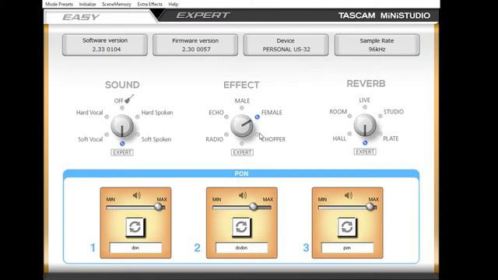The width and height of the screenshot is (498, 280).
Task: Click pad 3 volume slider handle
Action: [x=370, y=207]
